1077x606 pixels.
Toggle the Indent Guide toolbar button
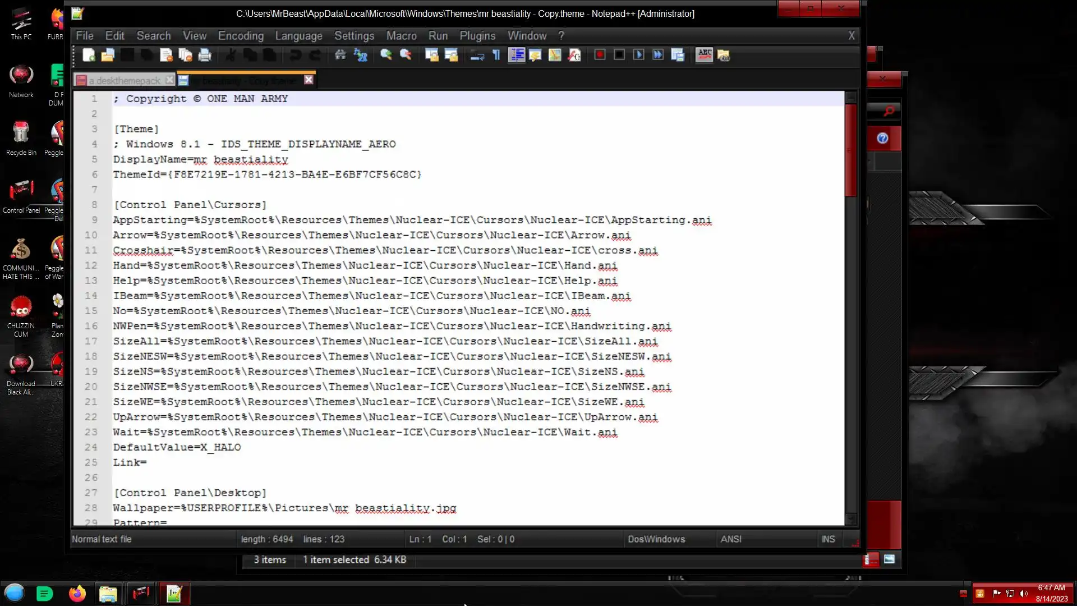click(x=516, y=55)
